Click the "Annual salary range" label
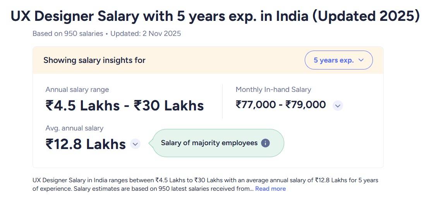 (77, 90)
